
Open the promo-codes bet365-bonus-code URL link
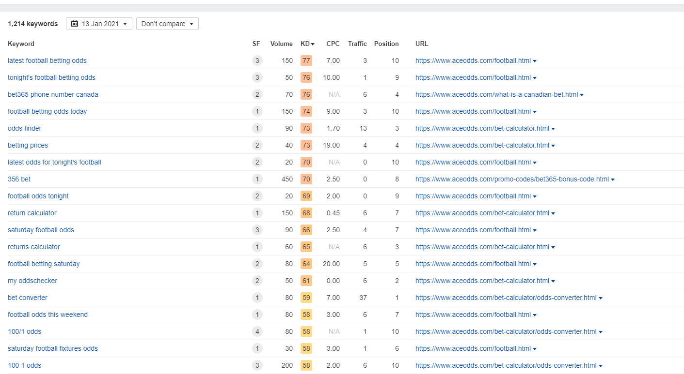tap(512, 179)
